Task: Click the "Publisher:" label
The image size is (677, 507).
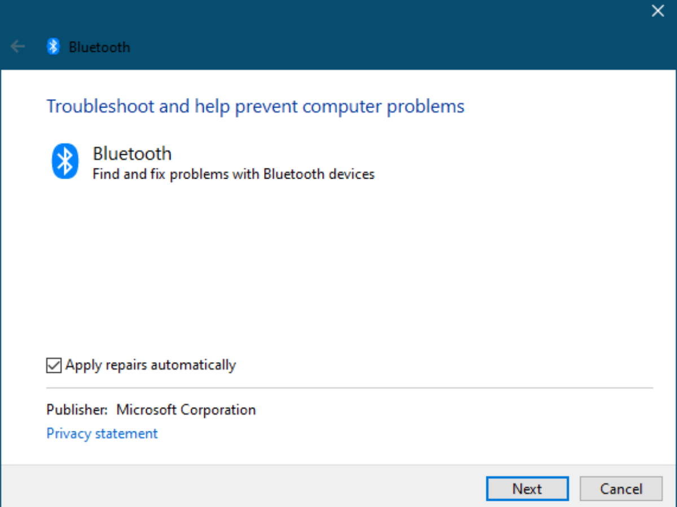Action: coord(77,410)
